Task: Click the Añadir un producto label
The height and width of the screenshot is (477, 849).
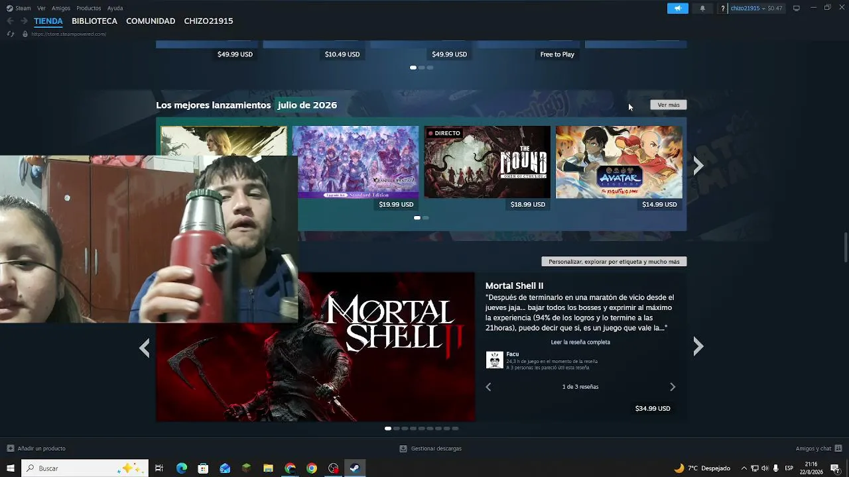Action: [41, 449]
